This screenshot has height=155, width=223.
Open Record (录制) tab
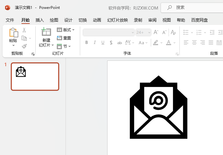point(138,20)
